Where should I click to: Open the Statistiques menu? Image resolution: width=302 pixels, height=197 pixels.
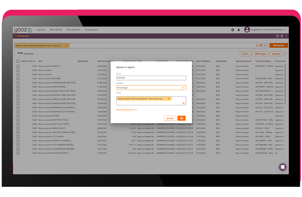[x=91, y=29]
